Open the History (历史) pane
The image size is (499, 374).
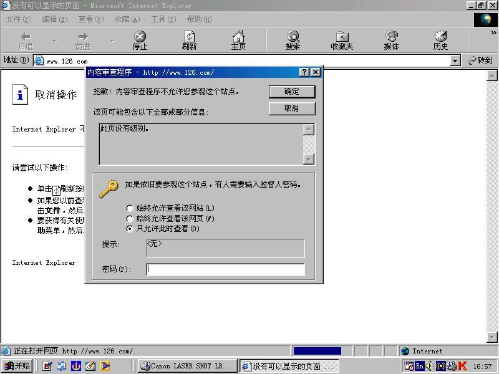pos(441,41)
